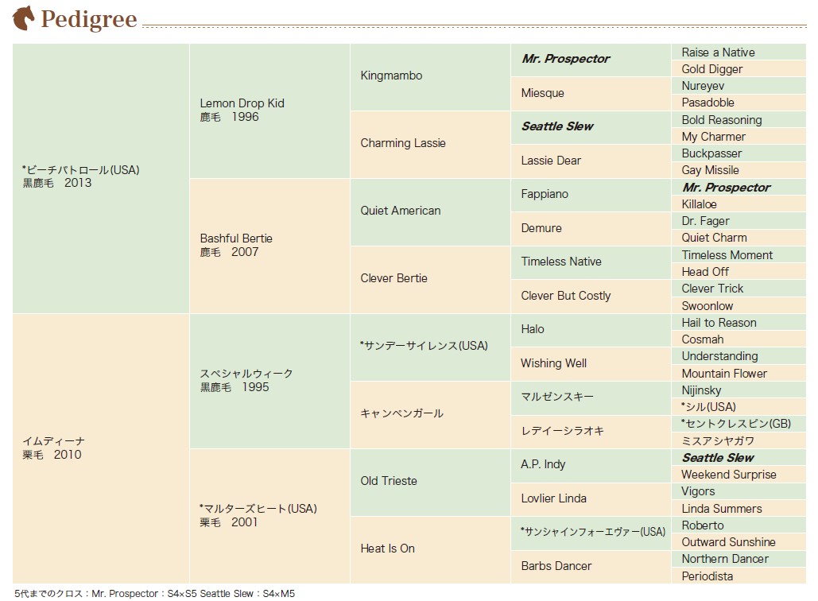Click the Wishing Well entry

point(591,364)
